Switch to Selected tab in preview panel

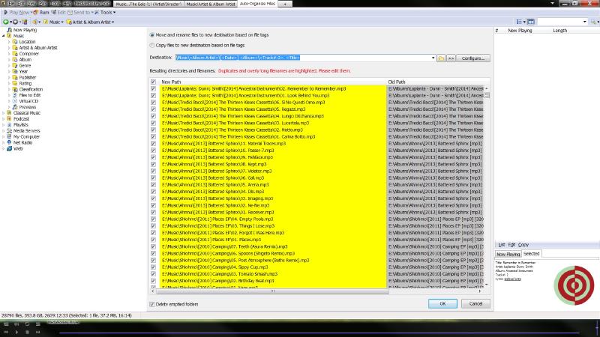point(531,254)
